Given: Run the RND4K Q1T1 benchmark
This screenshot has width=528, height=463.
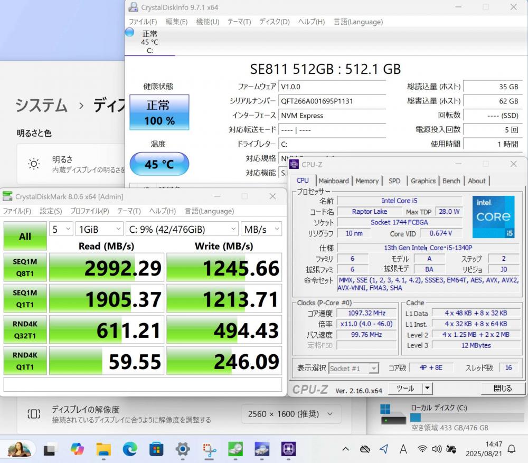Looking at the screenshot, I should coord(25,361).
